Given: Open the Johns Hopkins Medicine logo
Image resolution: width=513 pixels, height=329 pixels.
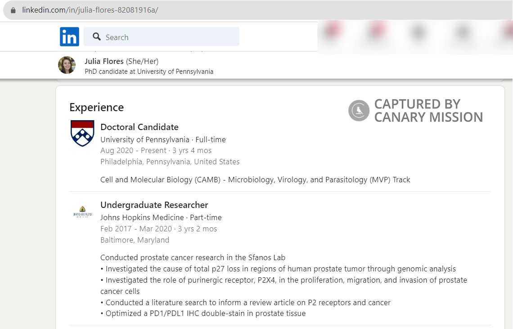Looking at the screenshot, I should (82, 212).
